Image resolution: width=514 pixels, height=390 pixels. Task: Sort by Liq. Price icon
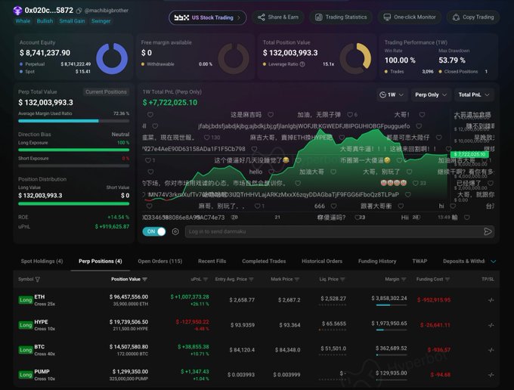click(x=342, y=279)
